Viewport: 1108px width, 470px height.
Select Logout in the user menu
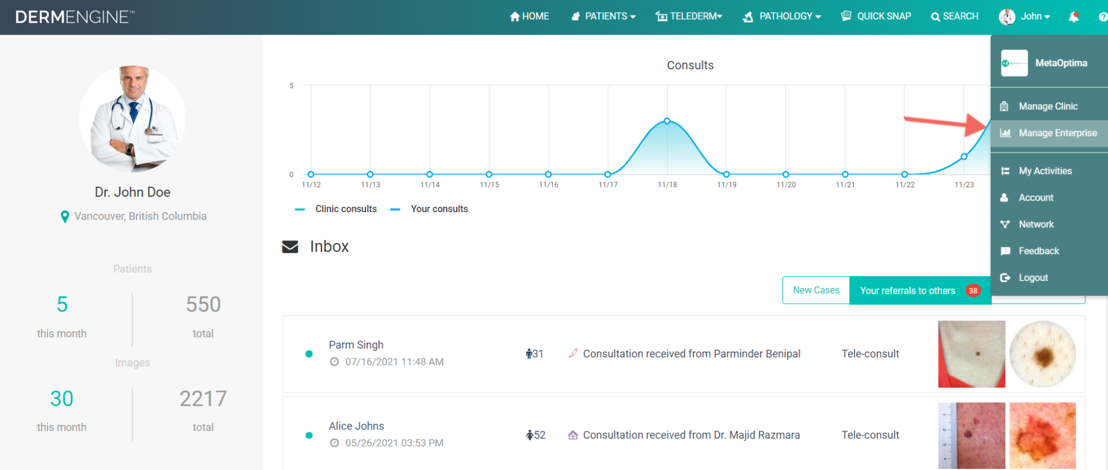point(1049,277)
